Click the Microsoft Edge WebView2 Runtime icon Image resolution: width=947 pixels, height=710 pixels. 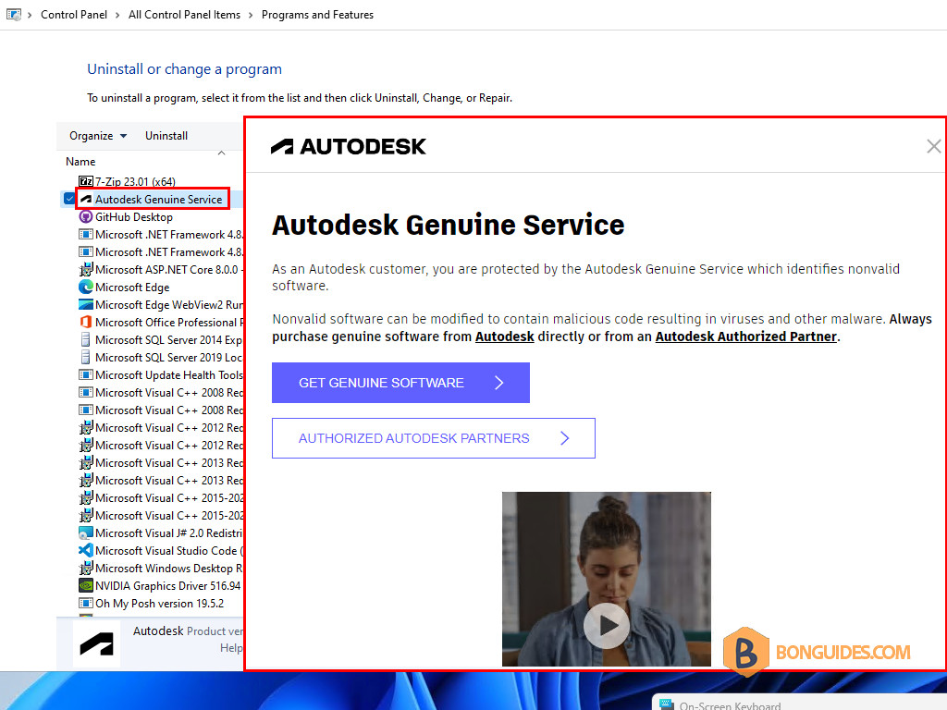tap(86, 304)
